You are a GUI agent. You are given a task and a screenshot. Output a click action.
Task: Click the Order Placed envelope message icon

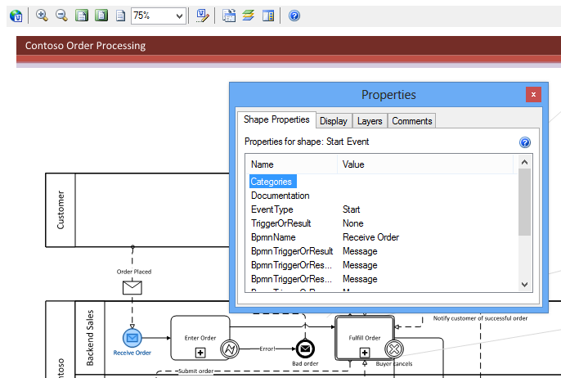(132, 287)
